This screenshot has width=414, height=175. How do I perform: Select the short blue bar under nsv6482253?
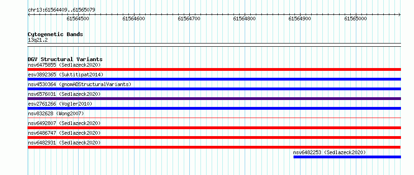coord(347,157)
